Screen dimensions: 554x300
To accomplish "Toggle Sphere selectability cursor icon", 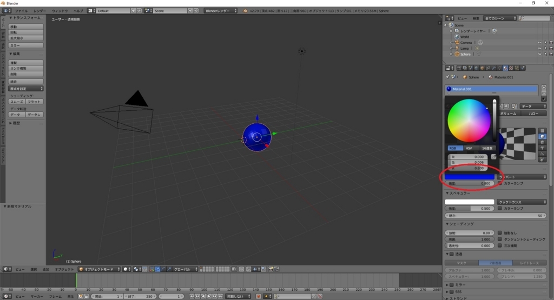I will pyautogui.click(x=545, y=55).
